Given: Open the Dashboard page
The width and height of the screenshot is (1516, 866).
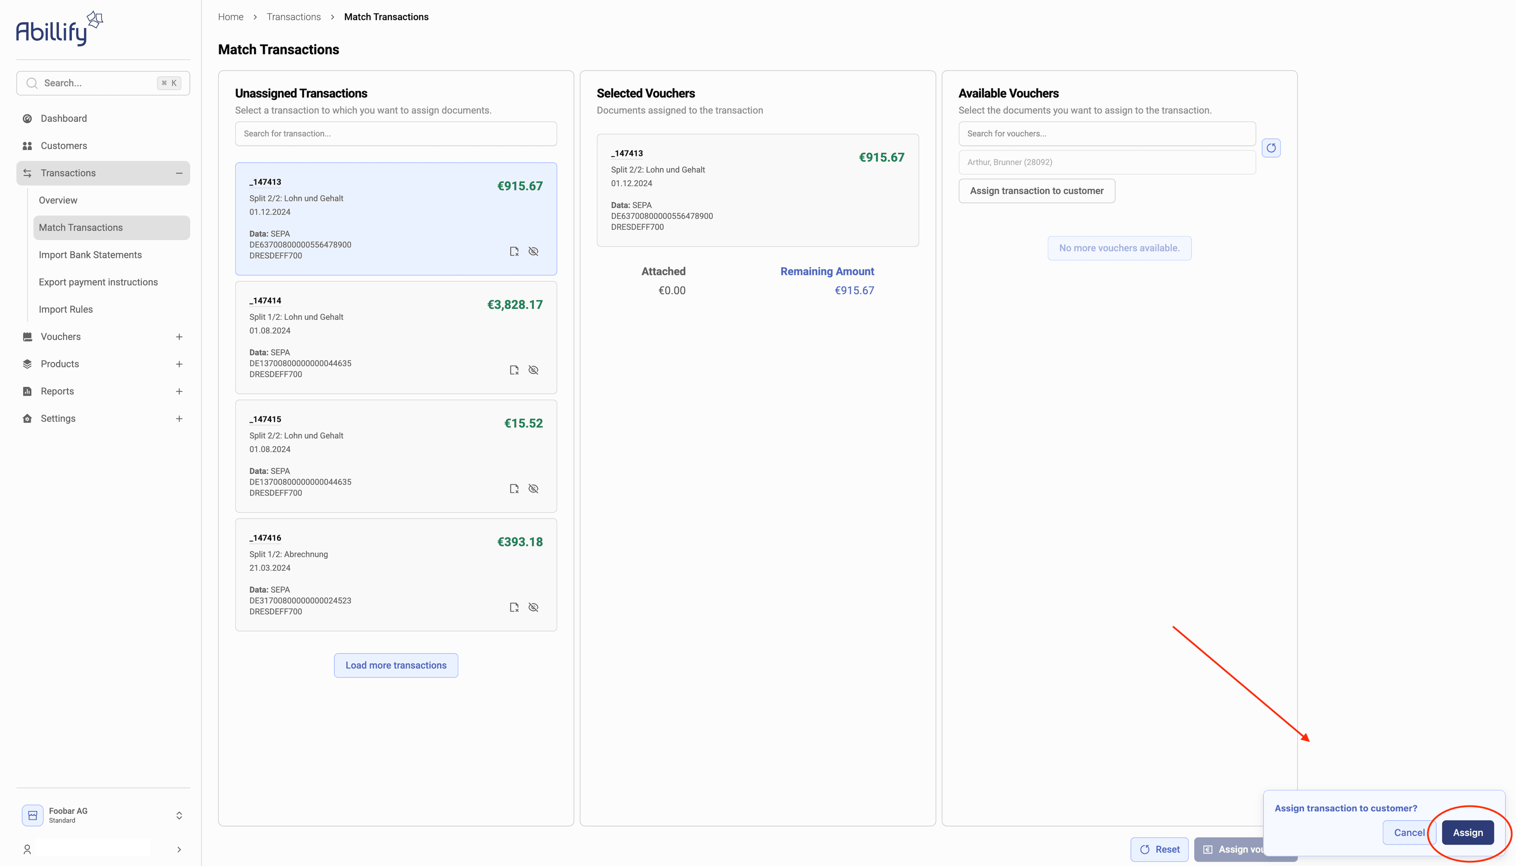Looking at the screenshot, I should [x=64, y=118].
